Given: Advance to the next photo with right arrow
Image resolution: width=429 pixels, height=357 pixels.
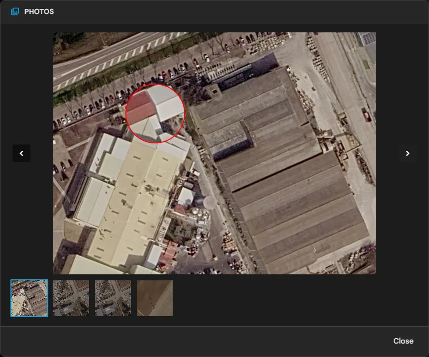Looking at the screenshot, I should coord(408,153).
